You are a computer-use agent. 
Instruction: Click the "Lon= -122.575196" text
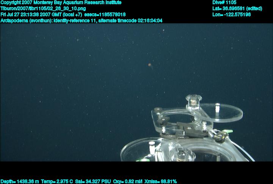(232, 15)
